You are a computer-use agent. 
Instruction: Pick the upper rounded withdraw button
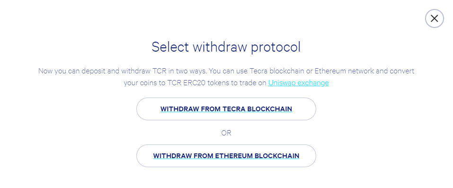(226, 109)
